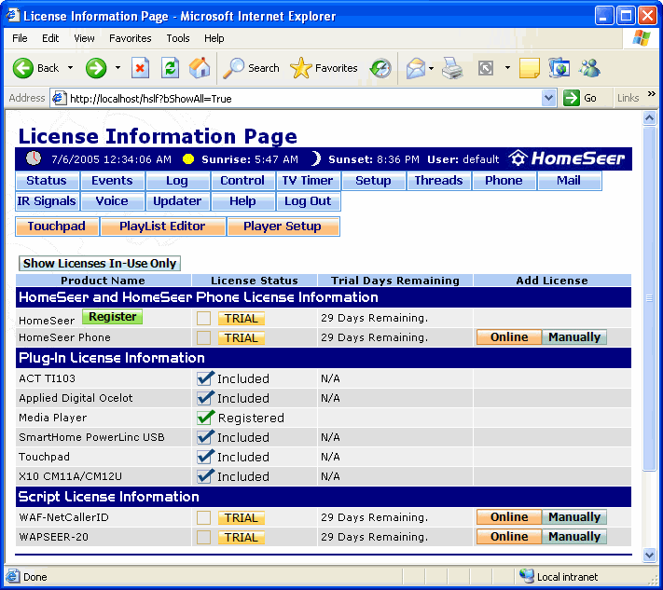Open the Setup tab
Image resolution: width=663 pixels, height=590 pixels.
point(373,181)
